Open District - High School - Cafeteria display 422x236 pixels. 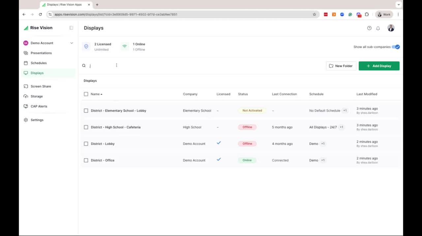point(115,127)
